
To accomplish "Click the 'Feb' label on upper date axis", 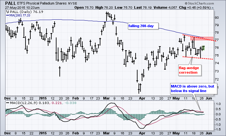I will coord(76,98).
